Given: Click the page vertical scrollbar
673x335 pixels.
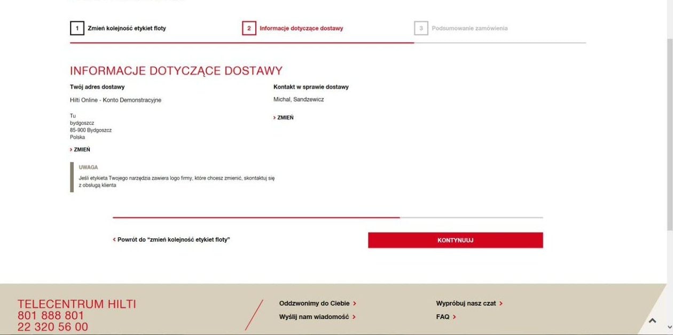Looking at the screenshot, I should (x=670, y=133).
